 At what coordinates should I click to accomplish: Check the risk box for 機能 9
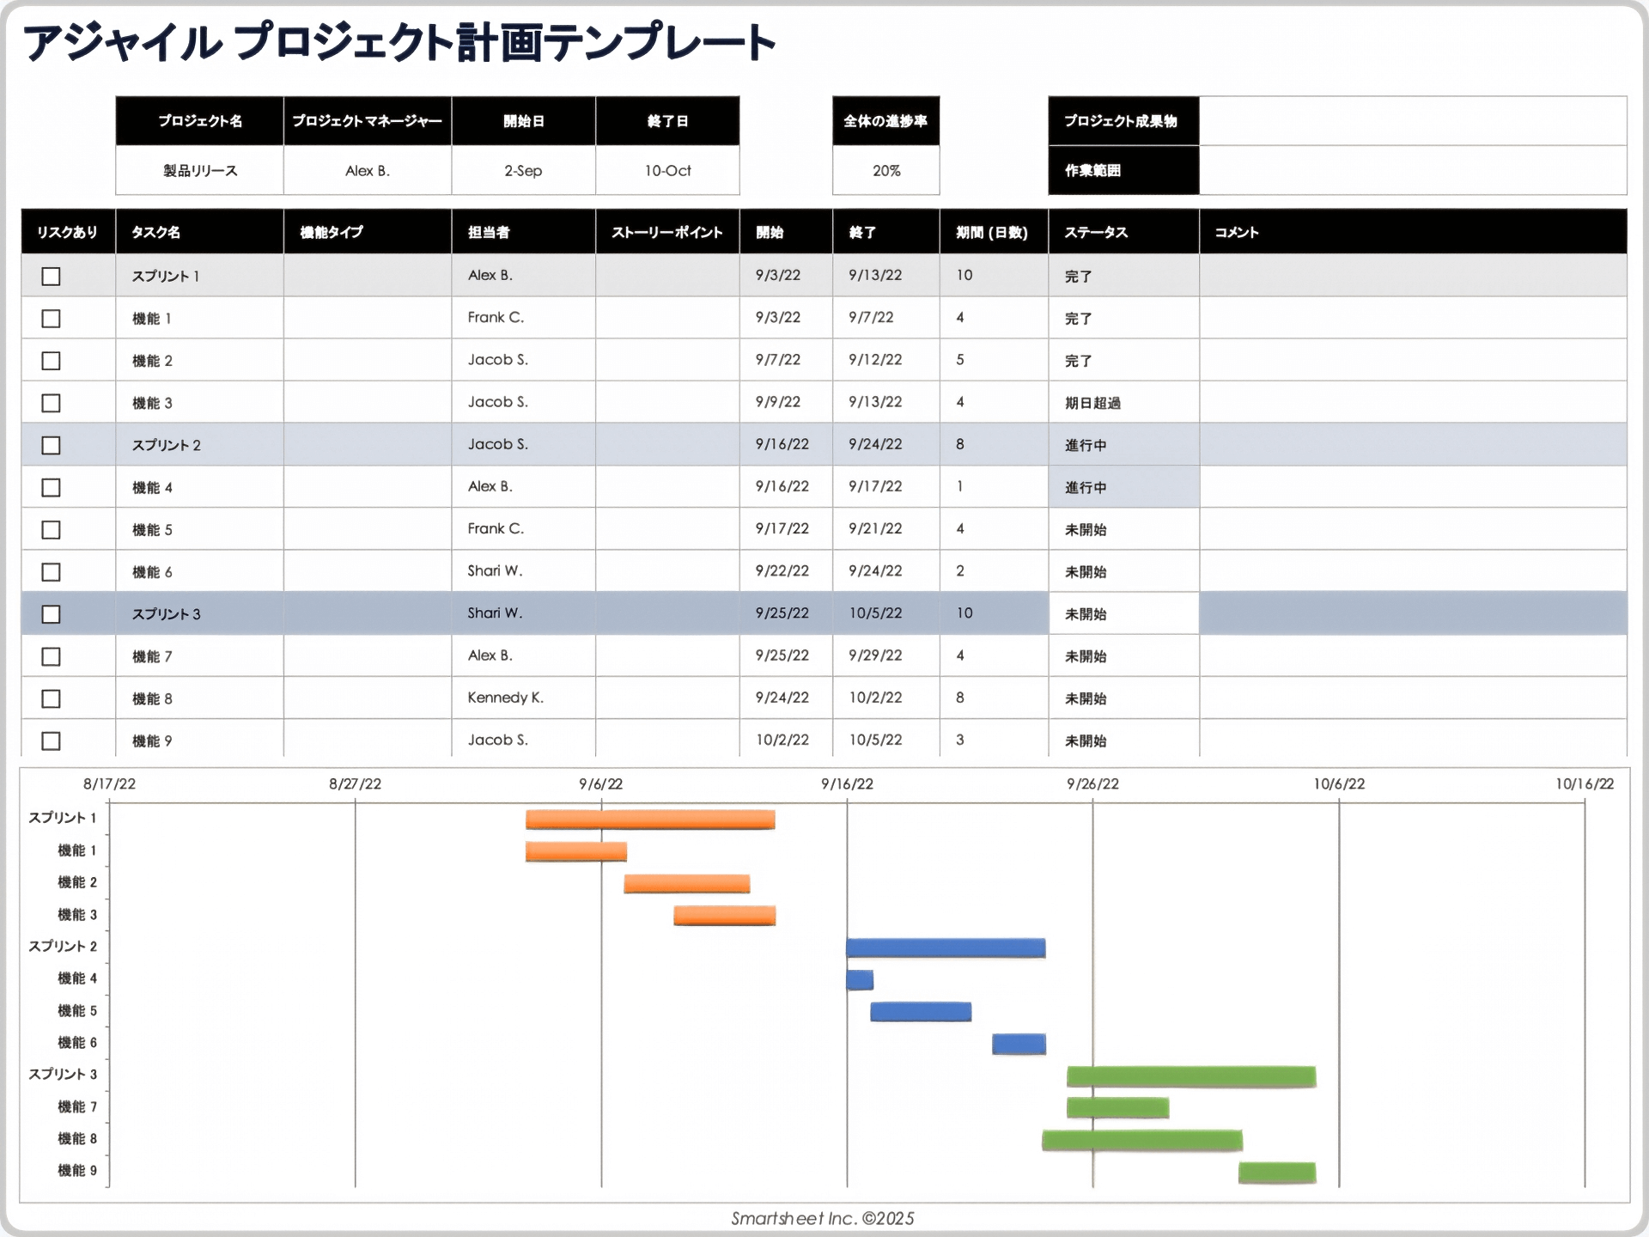click(x=52, y=740)
